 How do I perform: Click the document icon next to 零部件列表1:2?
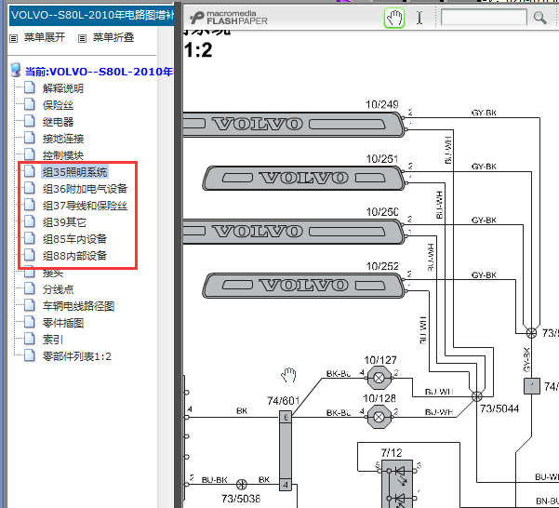[x=30, y=355]
